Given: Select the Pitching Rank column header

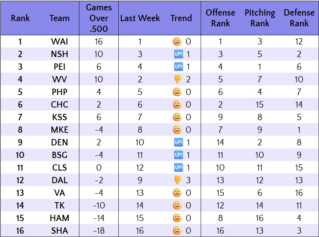Looking at the screenshot, I should pyautogui.click(x=260, y=18).
